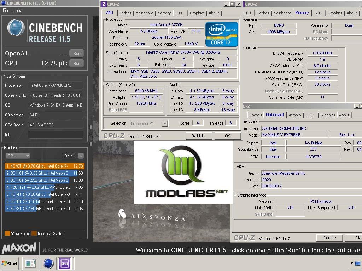This screenshot has height=271, width=362.
Task: Click the Info input field in Cinebench
Action: (56, 135)
